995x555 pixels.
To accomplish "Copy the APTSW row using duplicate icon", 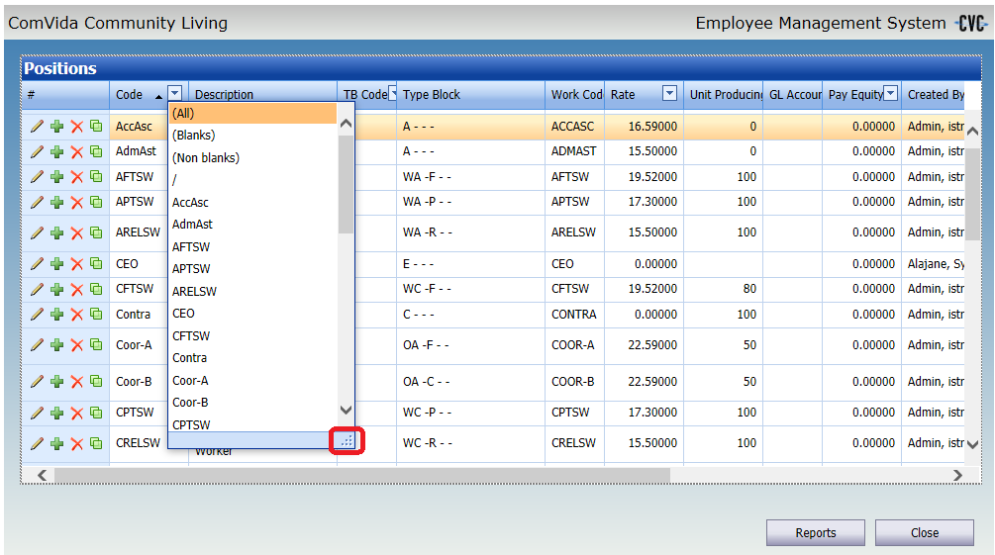I will [x=96, y=202].
